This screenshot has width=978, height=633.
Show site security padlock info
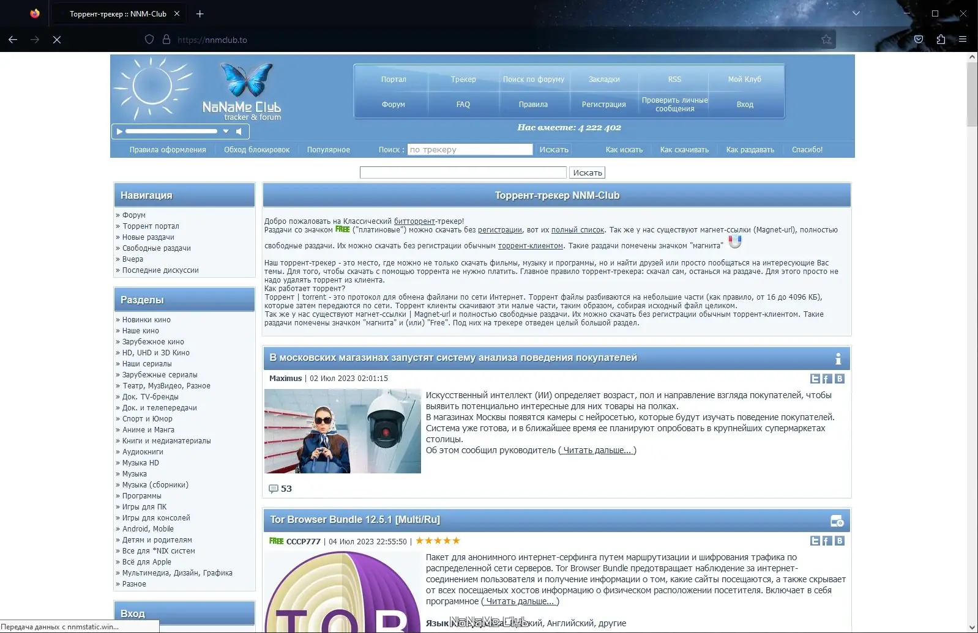click(166, 40)
